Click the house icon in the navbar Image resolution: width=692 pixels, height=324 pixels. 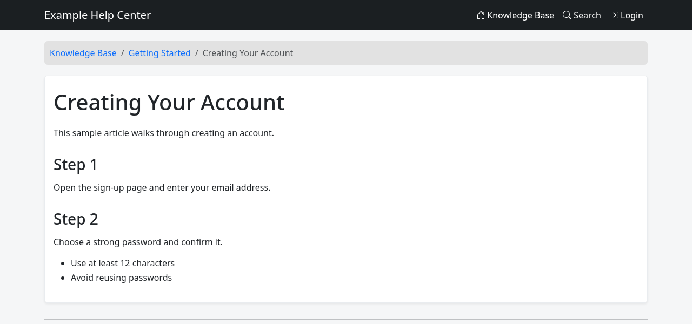pyautogui.click(x=481, y=15)
